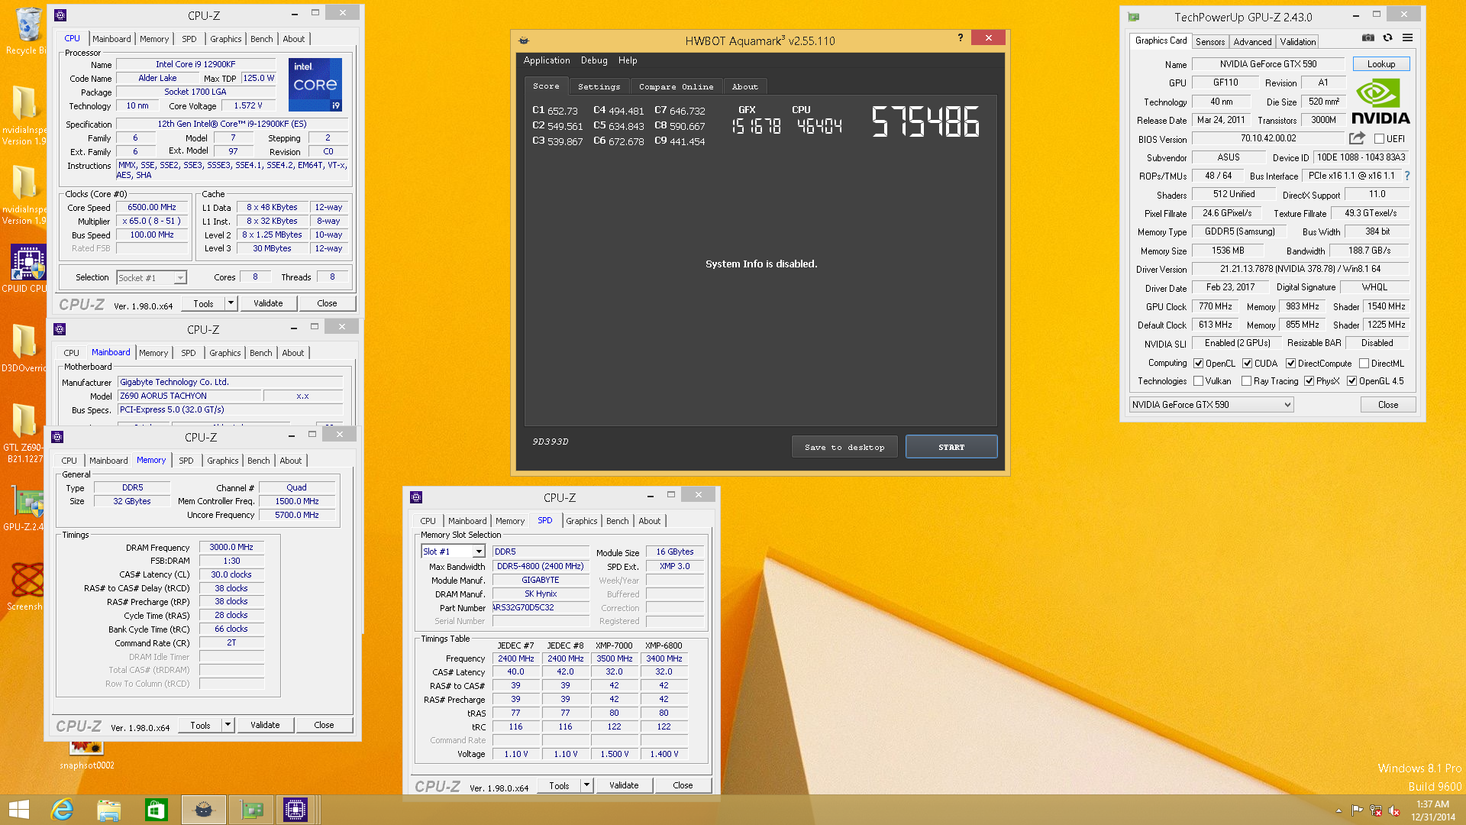Click the Part Number field in SPD
Viewport: 1466px width, 825px height.
pos(541,608)
